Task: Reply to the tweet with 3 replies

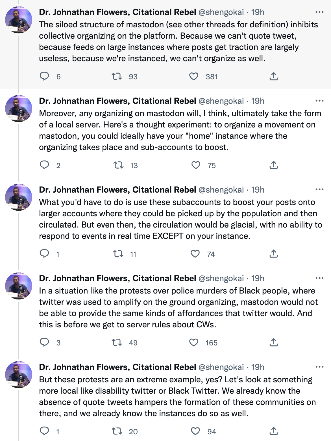Action: (x=44, y=343)
